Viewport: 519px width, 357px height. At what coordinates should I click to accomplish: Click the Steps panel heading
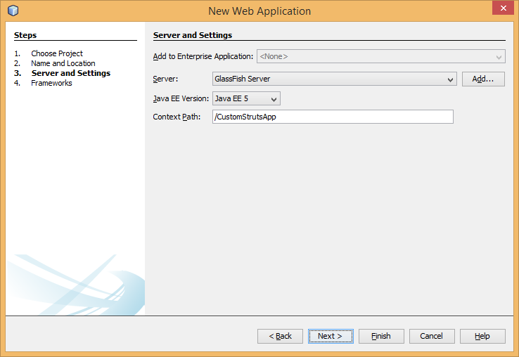coord(25,35)
